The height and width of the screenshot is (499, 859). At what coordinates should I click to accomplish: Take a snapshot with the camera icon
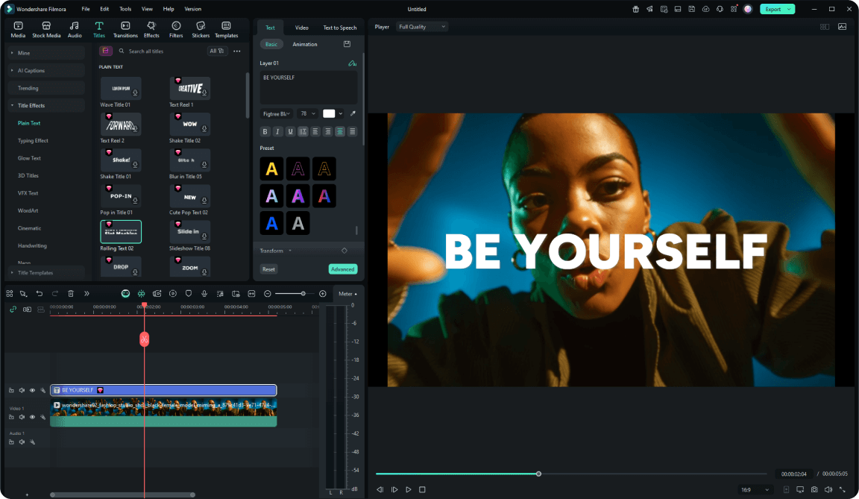point(814,489)
